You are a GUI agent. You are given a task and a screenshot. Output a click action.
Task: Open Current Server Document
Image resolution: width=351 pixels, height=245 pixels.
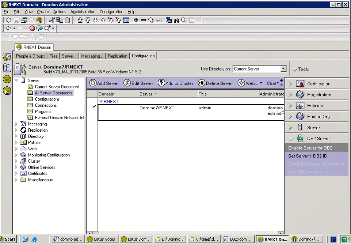(57, 87)
